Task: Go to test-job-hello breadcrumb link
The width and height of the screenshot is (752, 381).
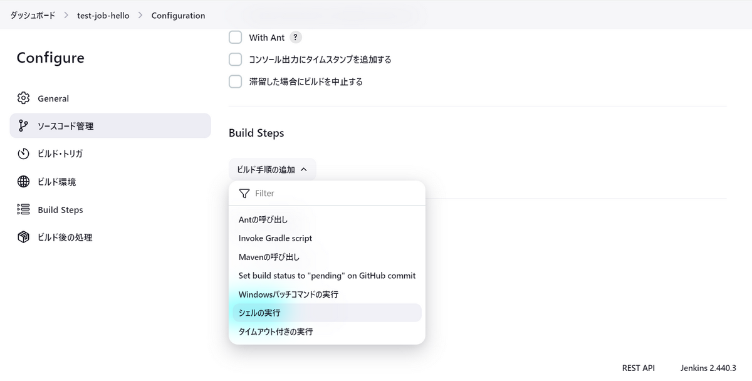Action: [x=103, y=15]
